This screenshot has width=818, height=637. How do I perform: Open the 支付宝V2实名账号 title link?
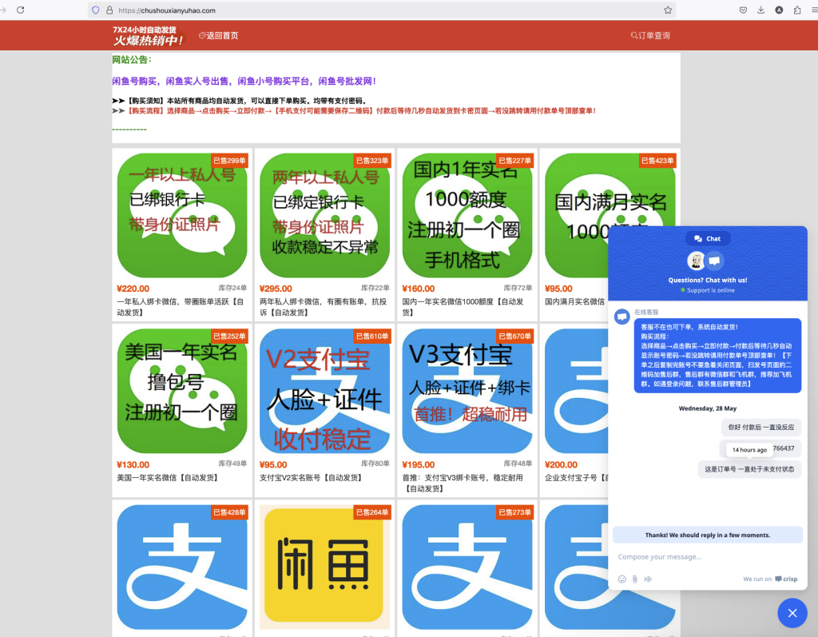pyautogui.click(x=311, y=478)
